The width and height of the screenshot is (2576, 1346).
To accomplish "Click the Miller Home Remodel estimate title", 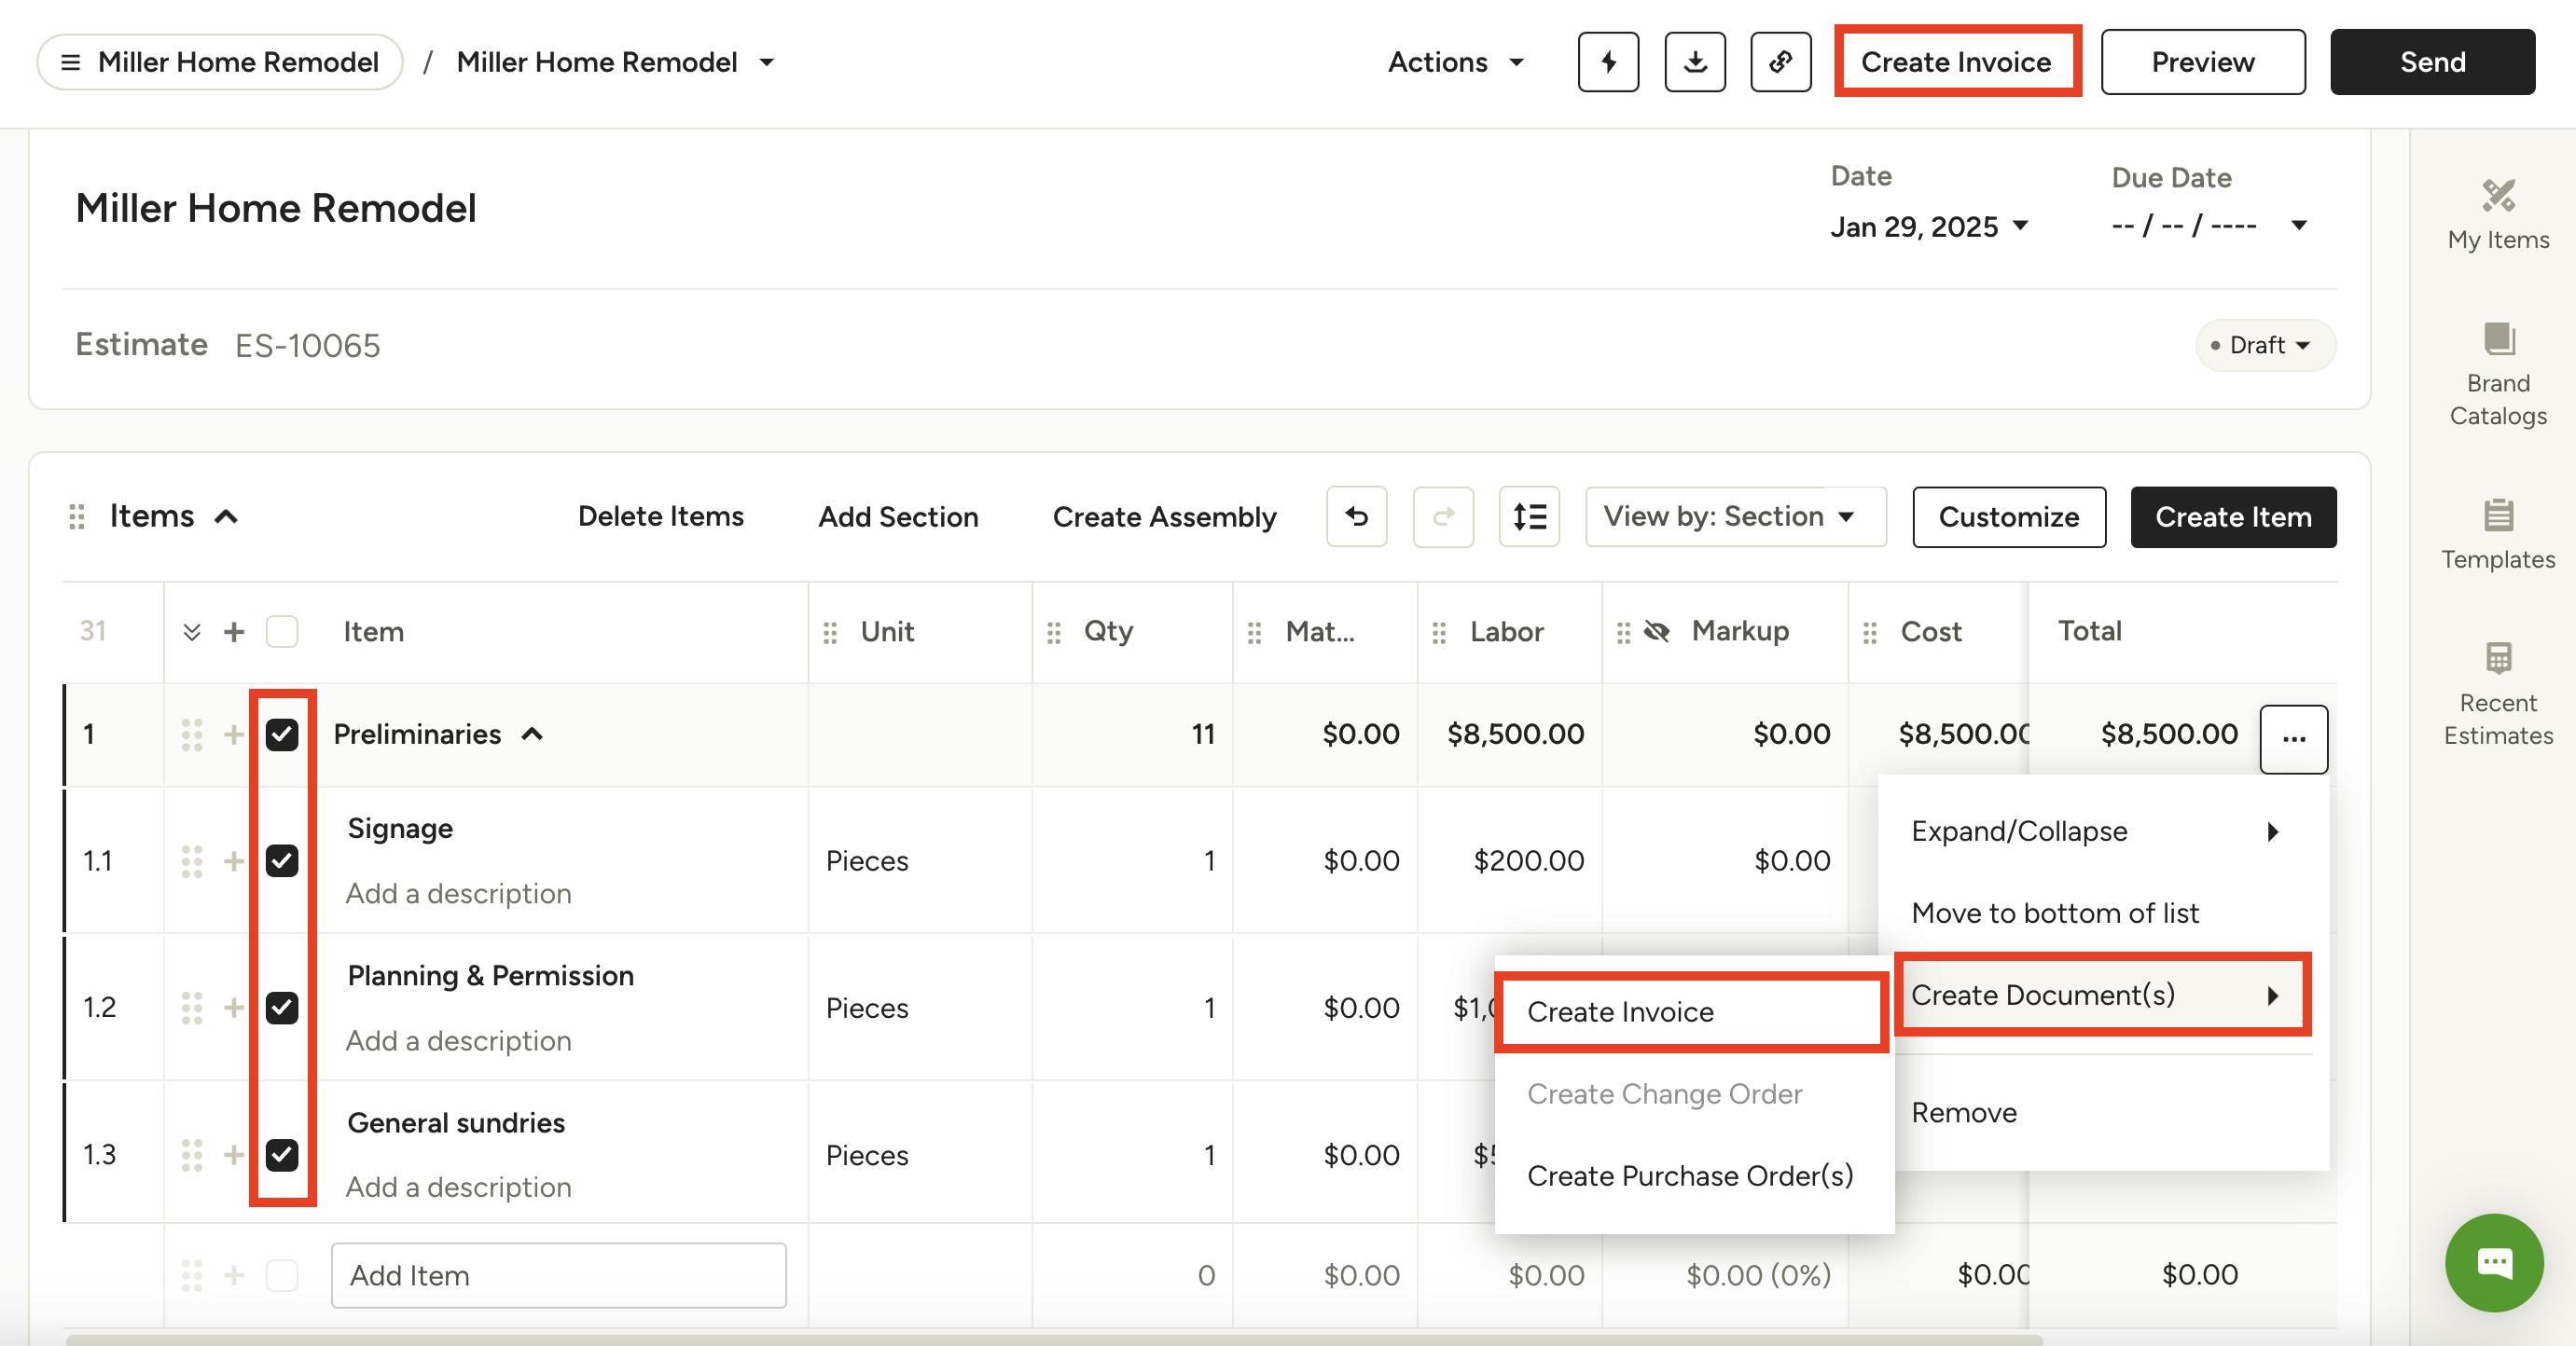I will pyautogui.click(x=276, y=209).
